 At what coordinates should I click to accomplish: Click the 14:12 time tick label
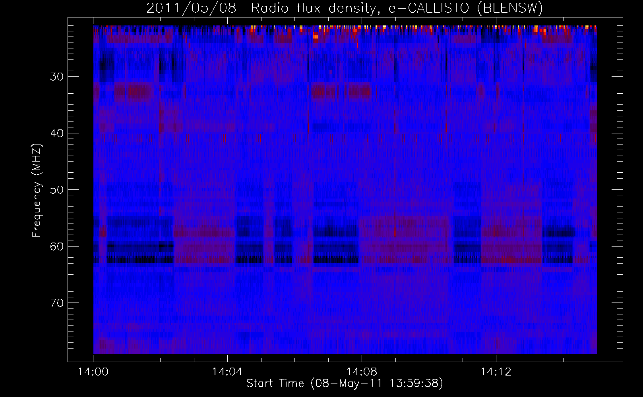(496, 372)
